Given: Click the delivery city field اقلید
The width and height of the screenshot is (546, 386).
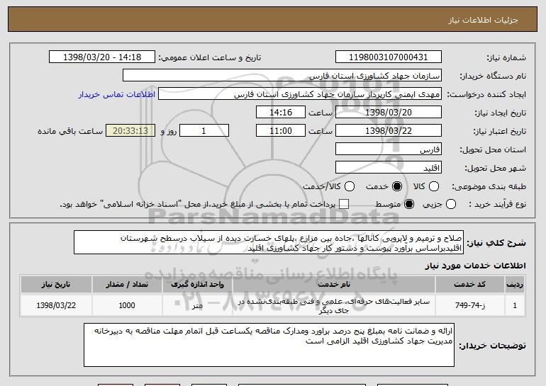Looking at the screenshot, I should (389, 168).
